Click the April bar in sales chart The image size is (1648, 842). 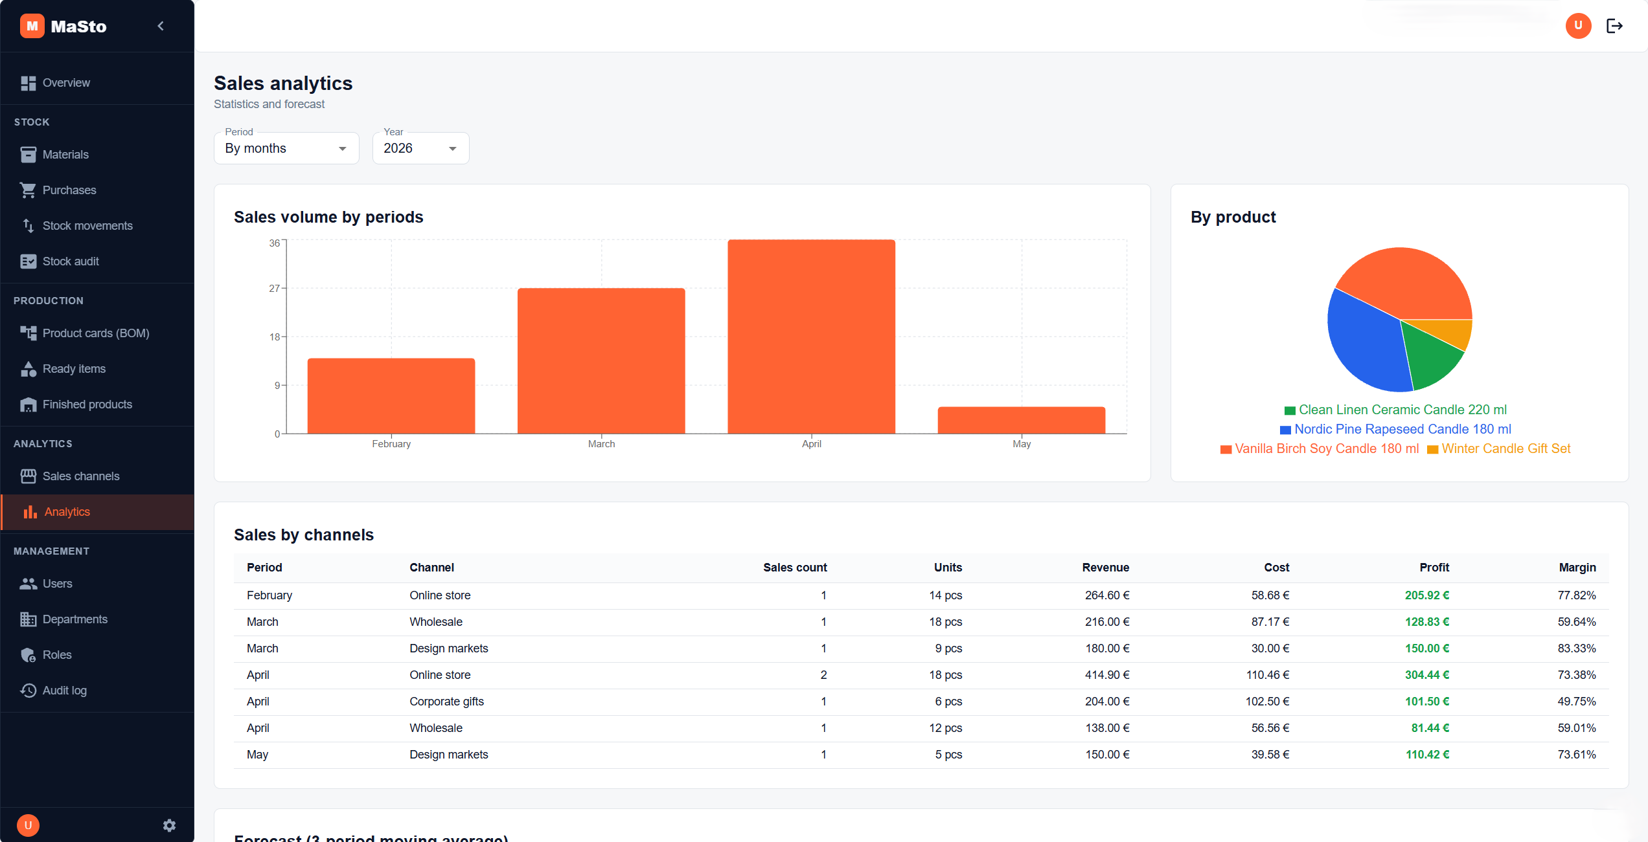(x=811, y=337)
